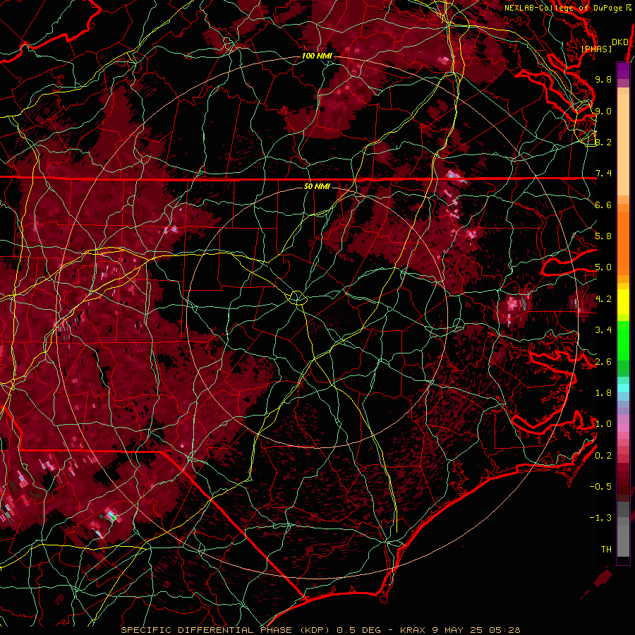635x635 pixels.
Task: Click "SPECIFIC DIFFERENTIAL PHASE" in the caption
Action: point(206,630)
